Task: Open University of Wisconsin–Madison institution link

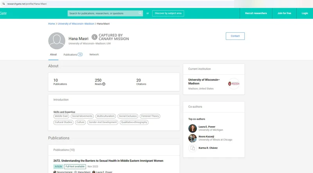Action: (204, 82)
